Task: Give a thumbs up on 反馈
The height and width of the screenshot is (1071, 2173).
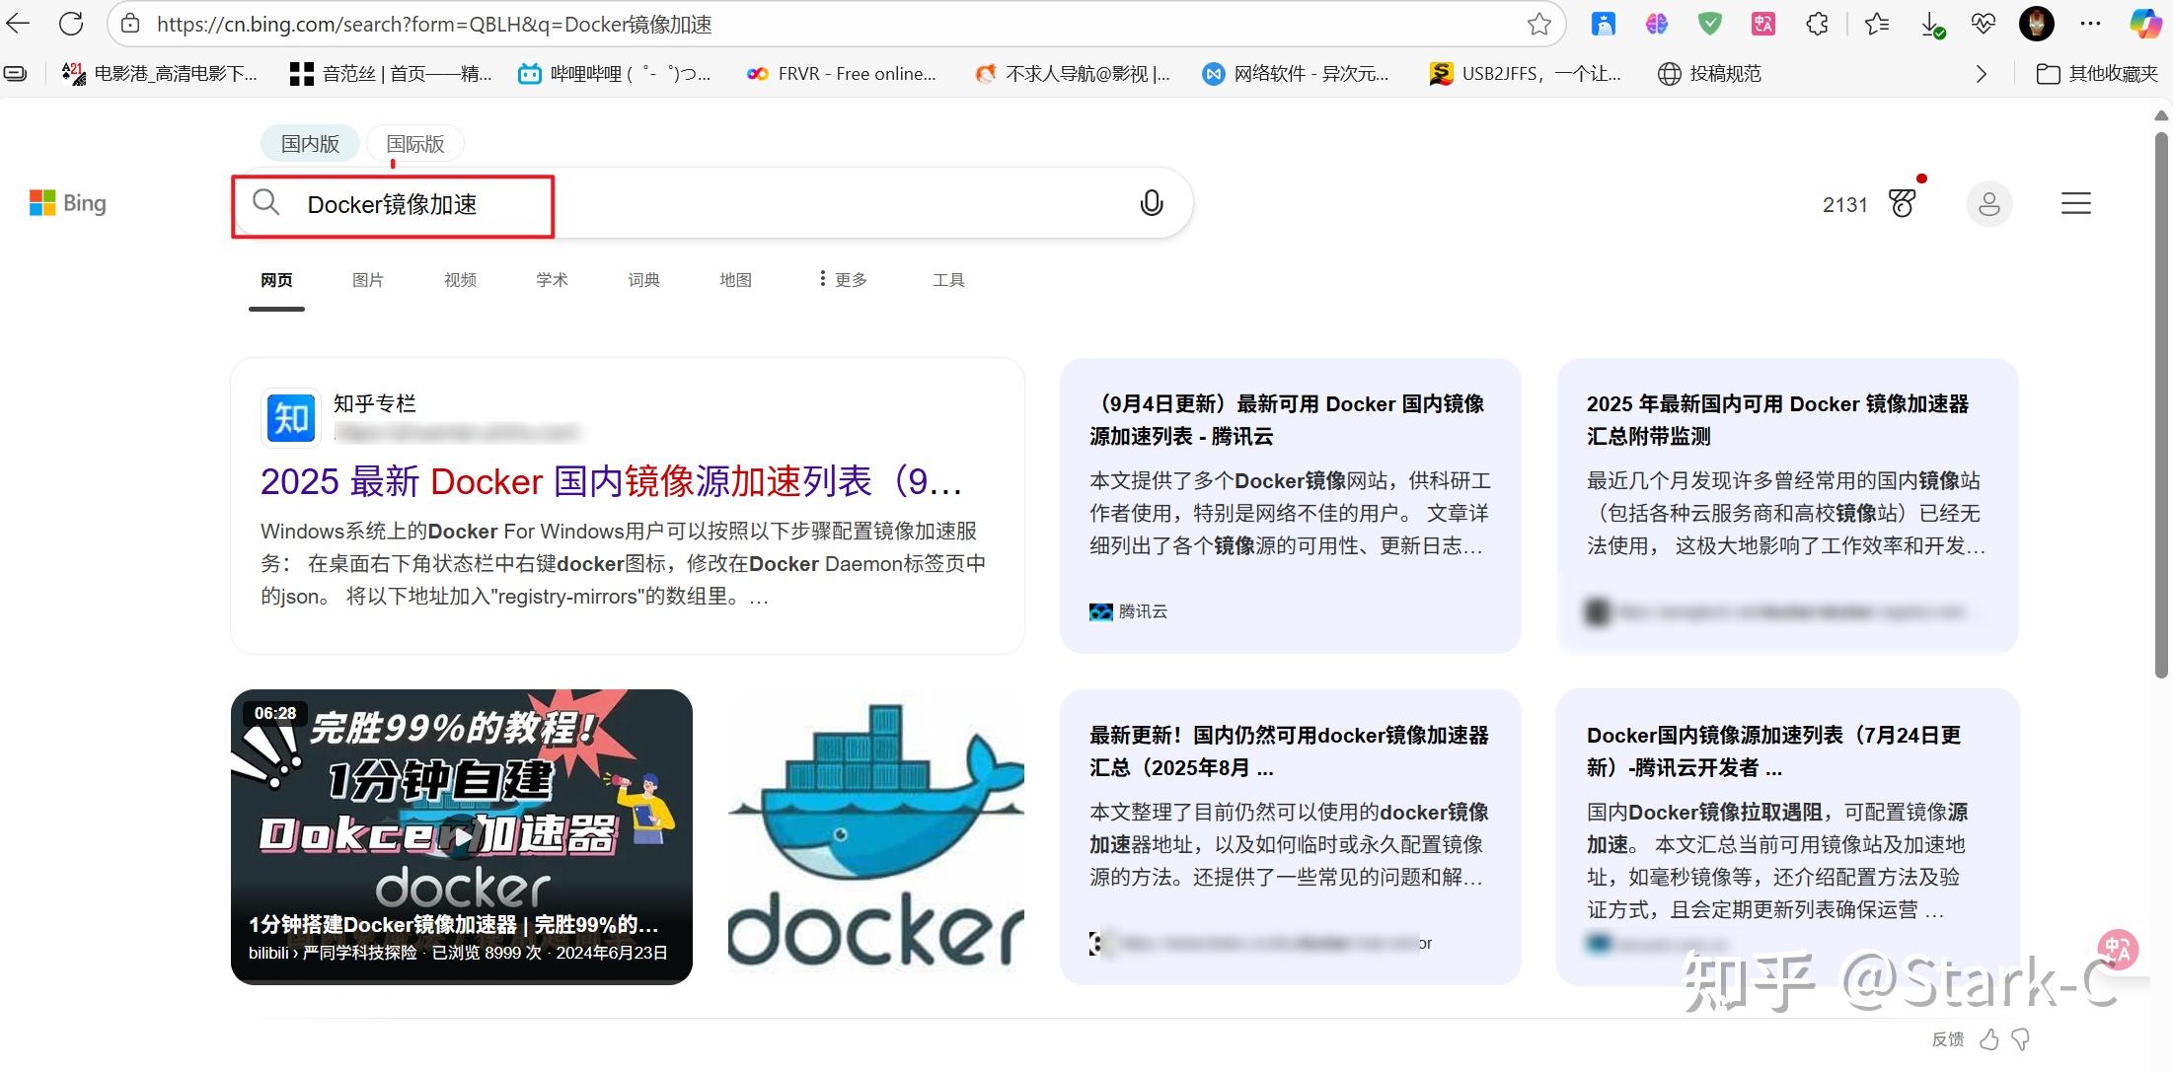Action: (x=1990, y=1039)
